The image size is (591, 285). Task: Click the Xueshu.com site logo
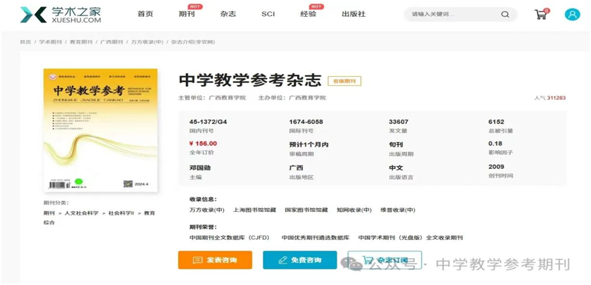click(61, 14)
